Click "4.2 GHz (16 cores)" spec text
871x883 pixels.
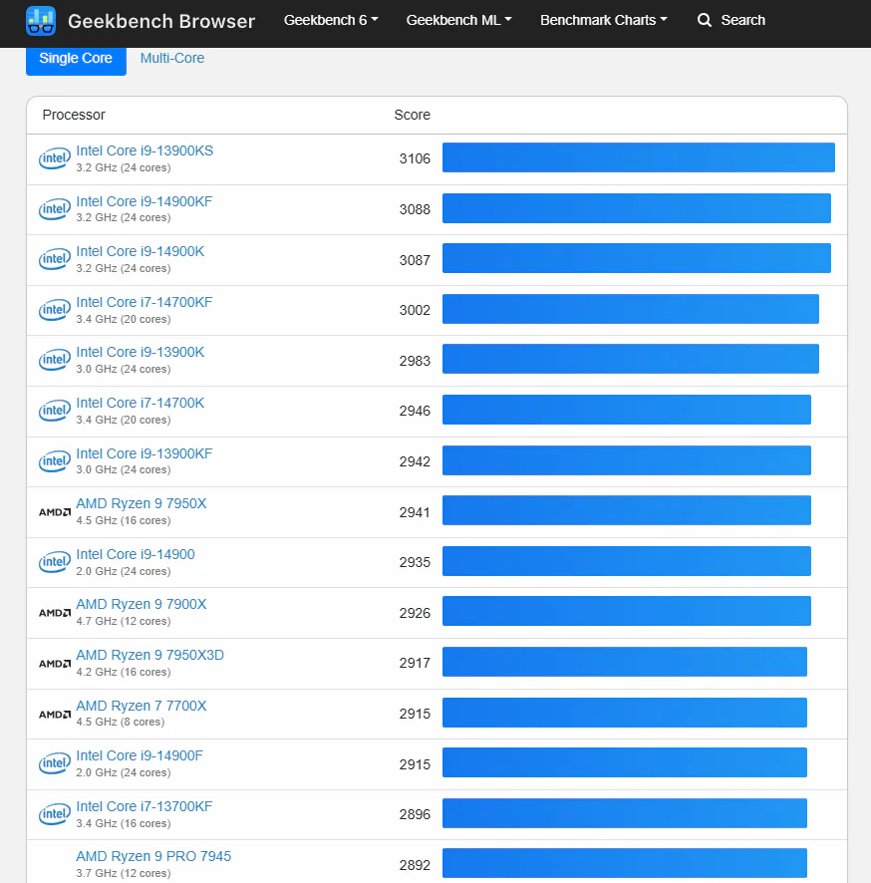pos(124,672)
